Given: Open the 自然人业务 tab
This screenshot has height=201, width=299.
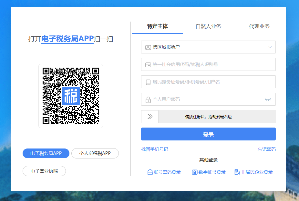Looking at the screenshot, I should (x=208, y=26).
